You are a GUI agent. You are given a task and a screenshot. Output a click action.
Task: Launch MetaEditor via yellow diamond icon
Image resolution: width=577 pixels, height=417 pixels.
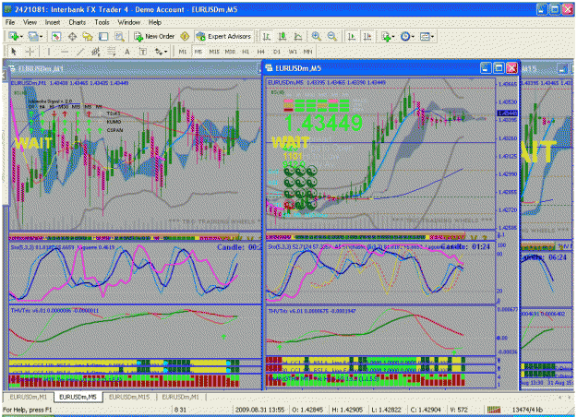pyautogui.click(x=185, y=36)
